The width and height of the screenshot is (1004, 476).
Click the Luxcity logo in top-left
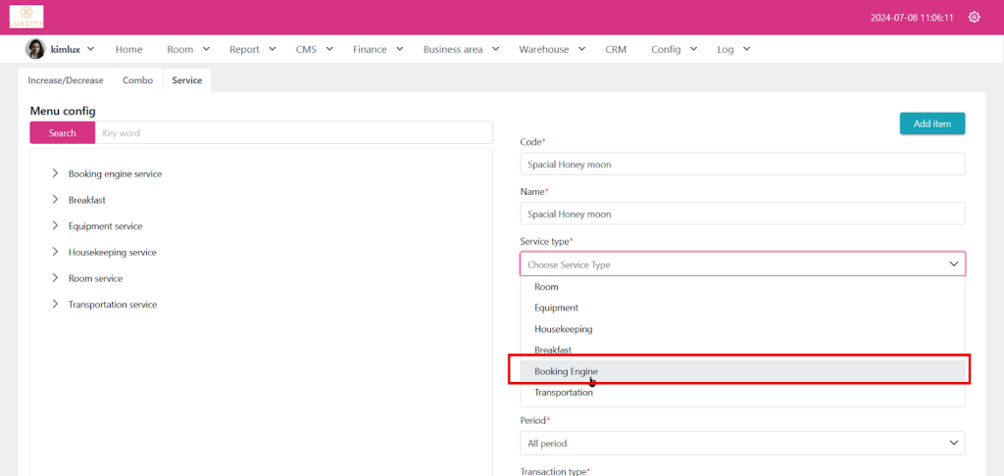click(x=26, y=17)
